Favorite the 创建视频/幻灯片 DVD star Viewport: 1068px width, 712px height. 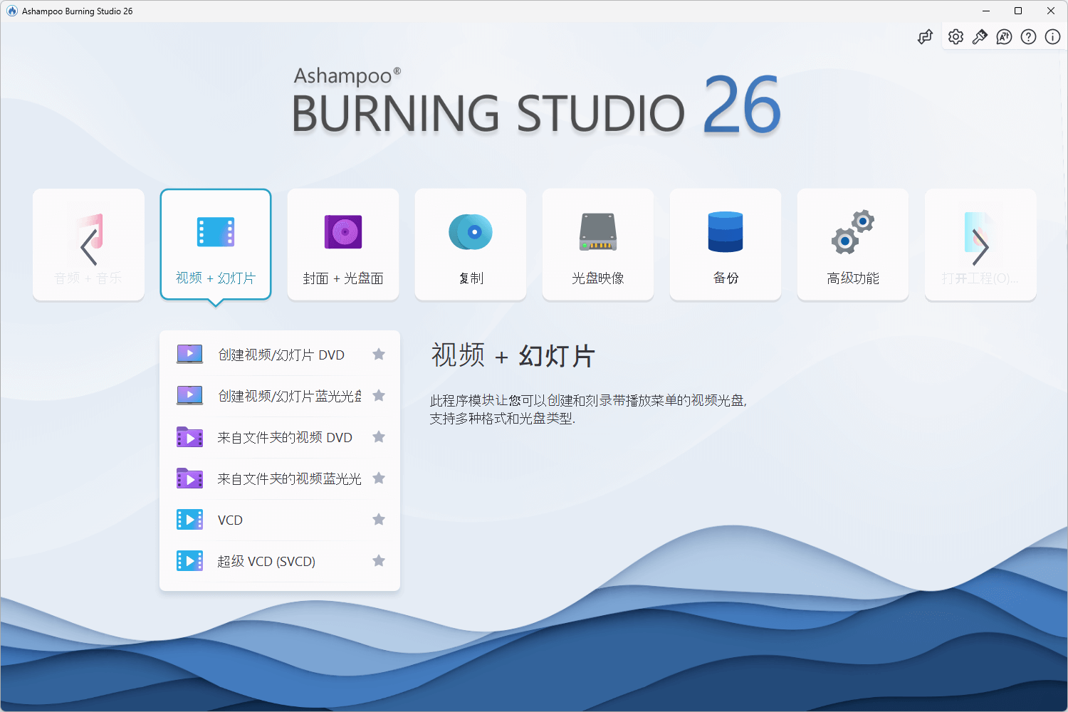[379, 355]
